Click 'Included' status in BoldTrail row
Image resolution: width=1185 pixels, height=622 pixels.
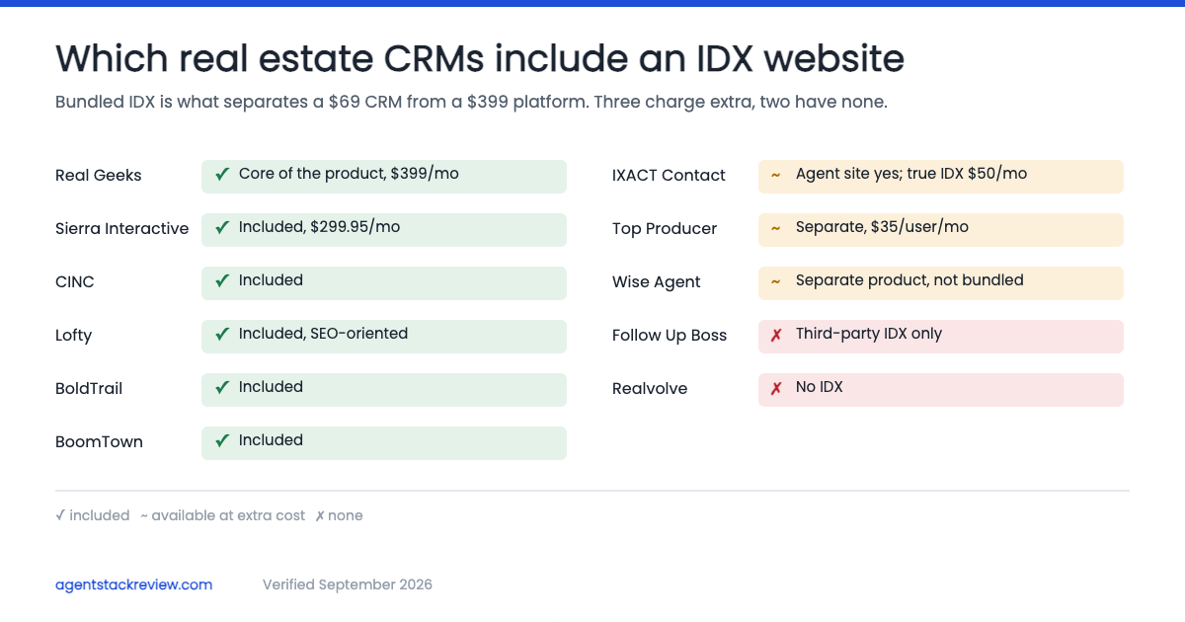[x=271, y=387]
